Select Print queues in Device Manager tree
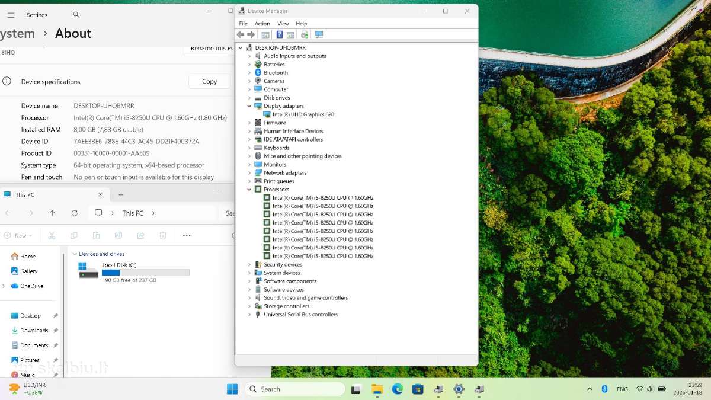The height and width of the screenshot is (400, 711). 279,181
